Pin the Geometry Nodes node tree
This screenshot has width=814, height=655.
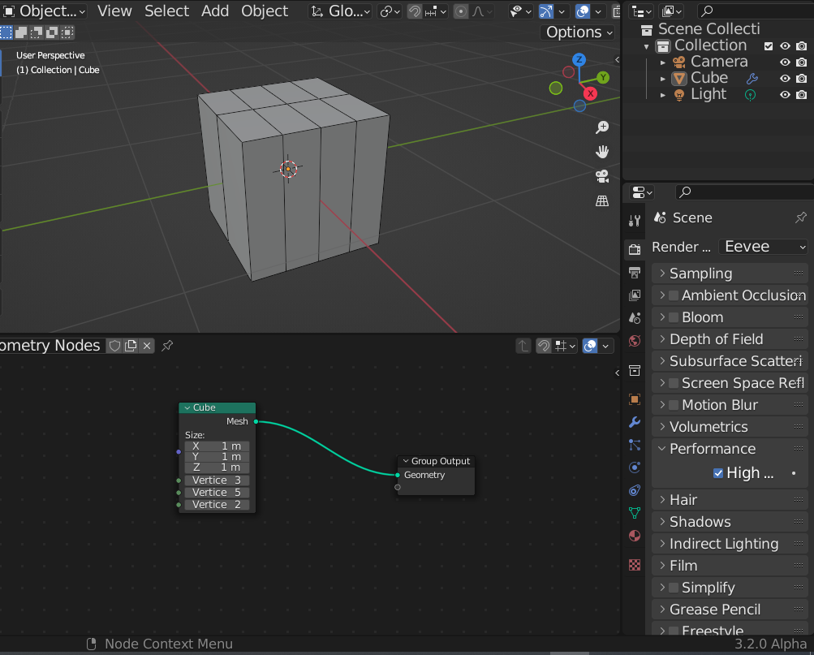pos(167,346)
